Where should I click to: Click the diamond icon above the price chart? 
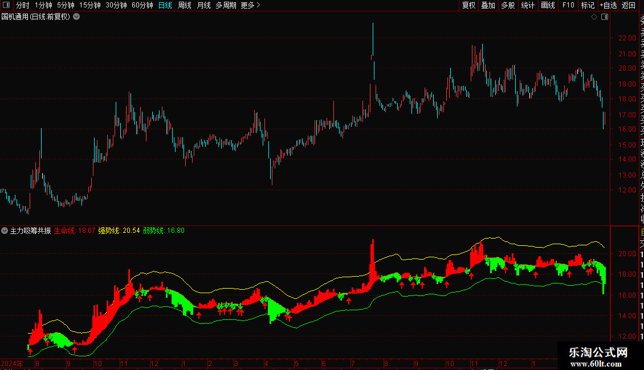click(594, 17)
